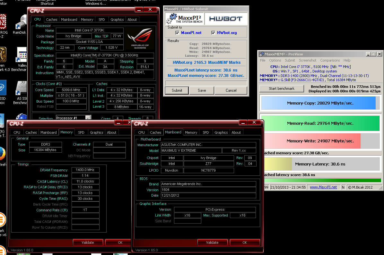384x255 pixels.
Task: Open the CPU-Z ROG desktop shortcut icon
Action: (x=3, y=26)
